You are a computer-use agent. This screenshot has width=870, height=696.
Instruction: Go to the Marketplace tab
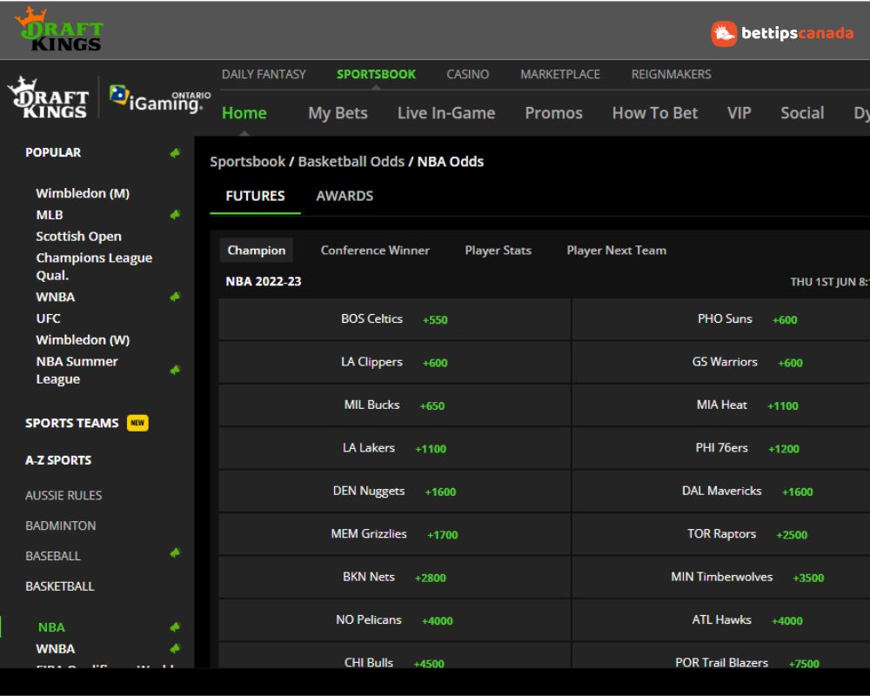pos(559,74)
